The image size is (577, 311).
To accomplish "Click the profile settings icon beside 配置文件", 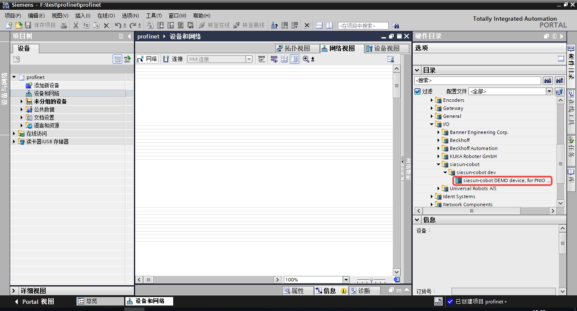I will click(559, 91).
